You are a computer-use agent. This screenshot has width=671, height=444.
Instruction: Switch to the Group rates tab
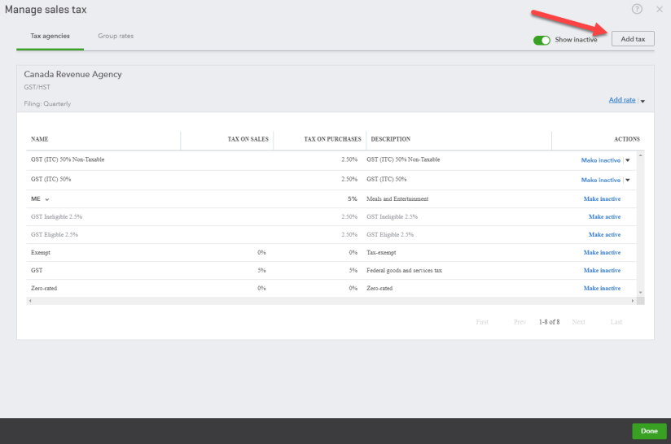116,37
